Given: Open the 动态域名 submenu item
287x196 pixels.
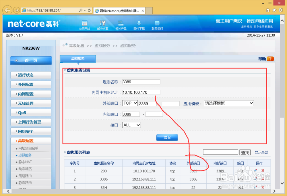Looking at the screenshot, I should [25, 169].
